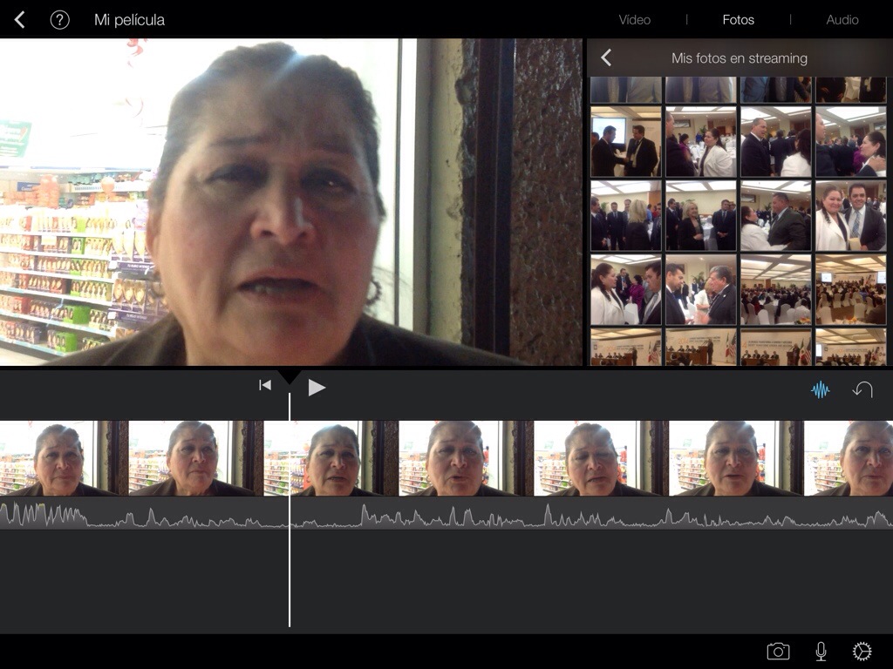Tap the Mi película project title
Screen dimensions: 893x669
pyautogui.click(x=129, y=20)
